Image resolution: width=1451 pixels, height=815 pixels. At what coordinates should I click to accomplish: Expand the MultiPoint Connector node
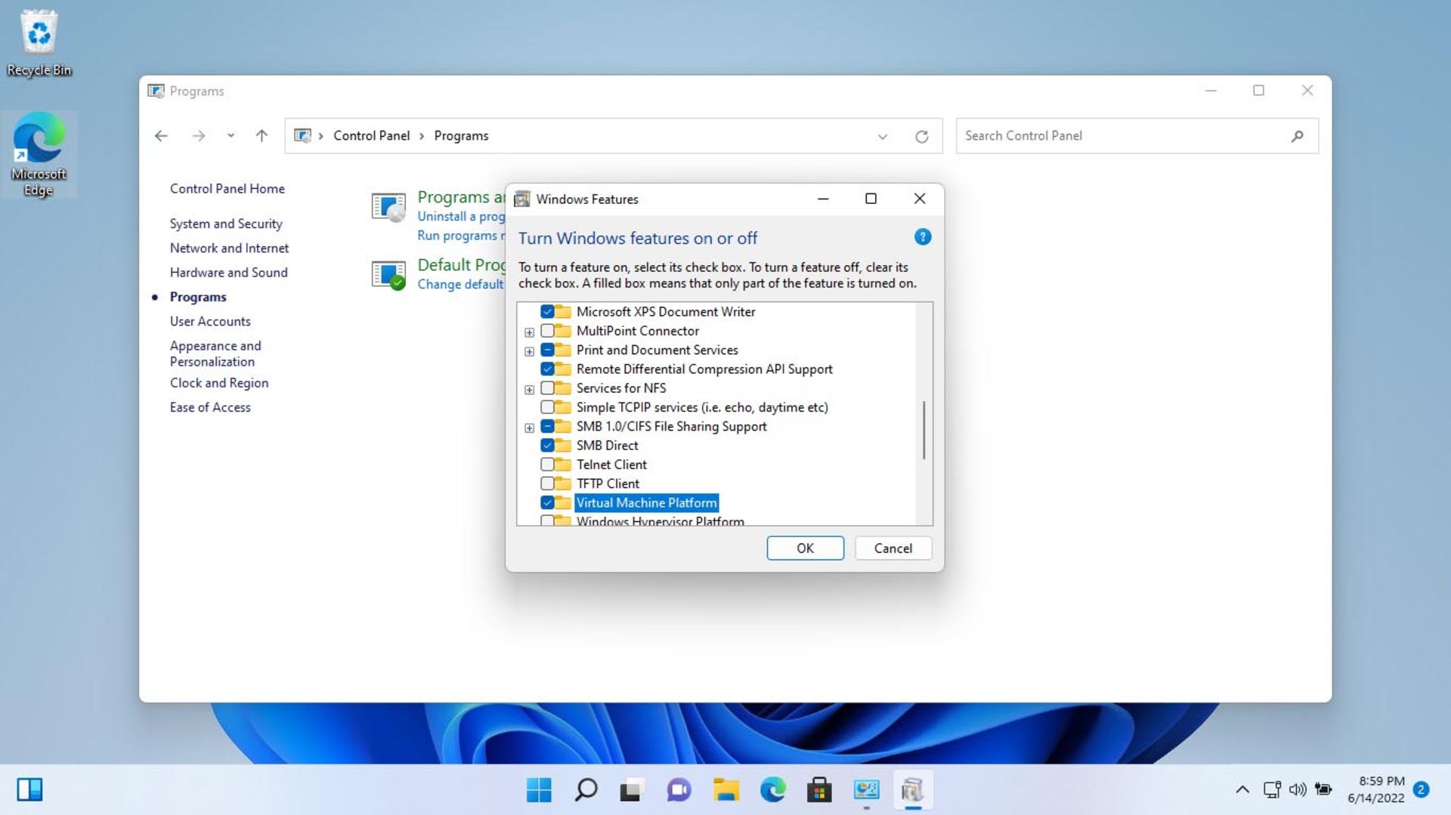[529, 332]
